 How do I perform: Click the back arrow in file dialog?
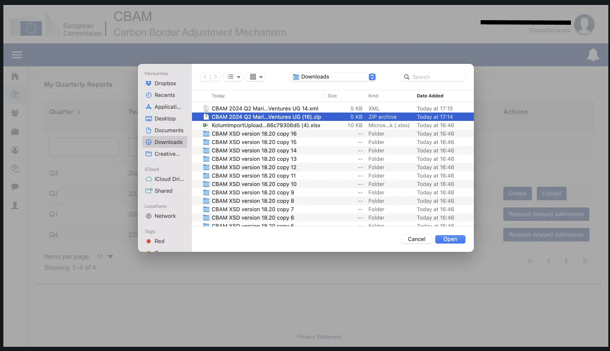205,77
